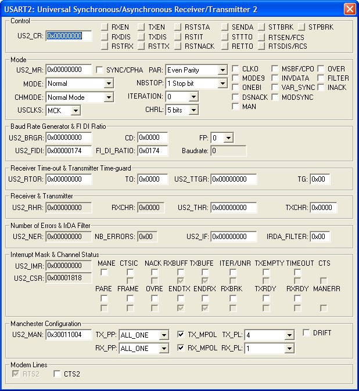Enable the STTBRK checkbox

[261, 27]
